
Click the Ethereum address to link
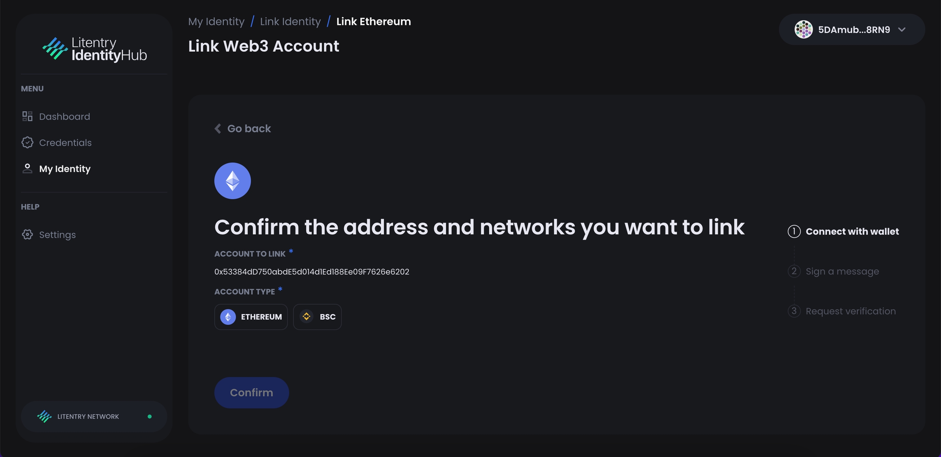[312, 272]
